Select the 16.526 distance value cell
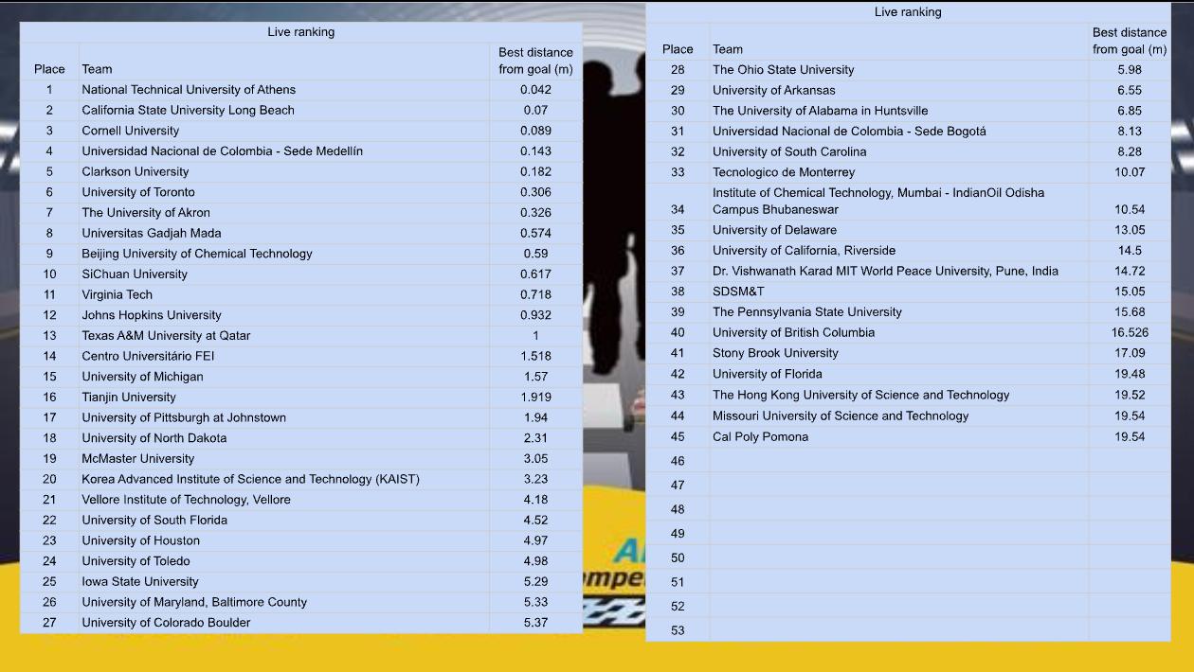1194x672 pixels. (x=1130, y=332)
